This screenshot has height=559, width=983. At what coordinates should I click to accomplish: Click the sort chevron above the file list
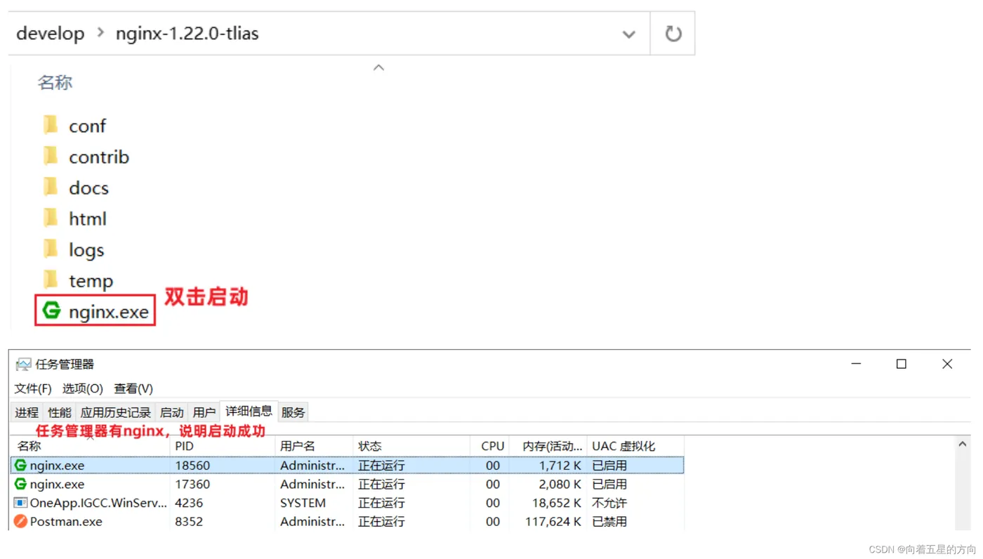pos(378,67)
